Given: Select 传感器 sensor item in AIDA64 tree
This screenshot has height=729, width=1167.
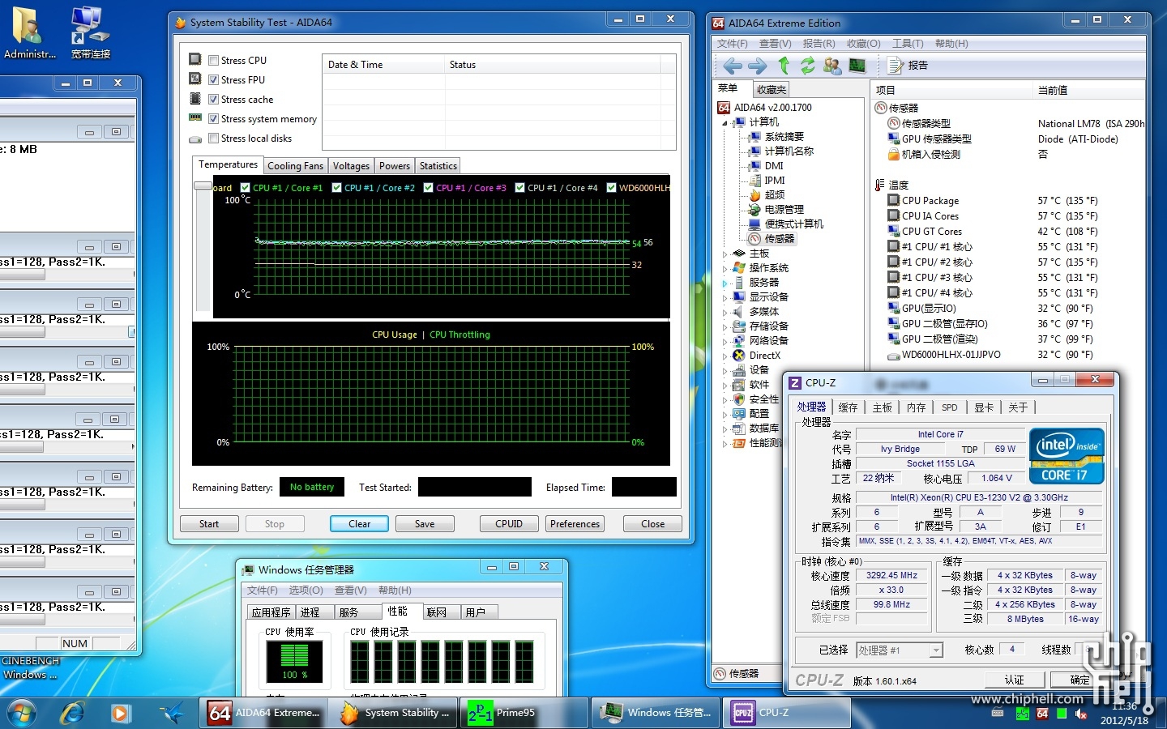Looking at the screenshot, I should click(772, 239).
